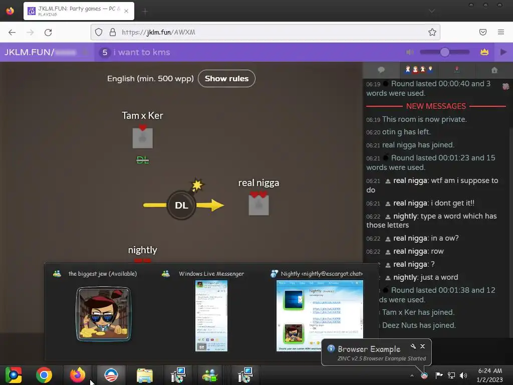Click the first installer computer taskbar icon
The width and height of the screenshot is (513, 385).
pyautogui.click(x=178, y=375)
